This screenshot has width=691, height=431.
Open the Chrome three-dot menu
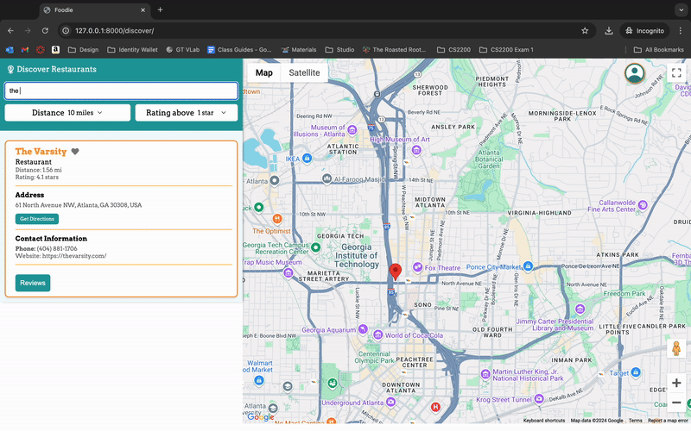tap(681, 31)
